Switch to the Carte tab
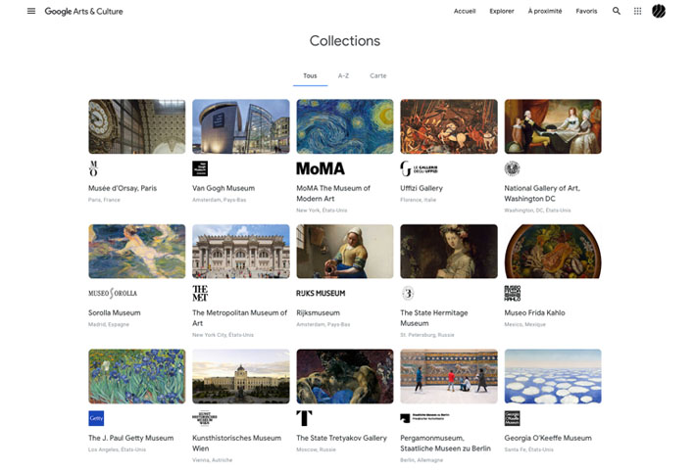Screen dimensions: 695x472 pos(378,75)
